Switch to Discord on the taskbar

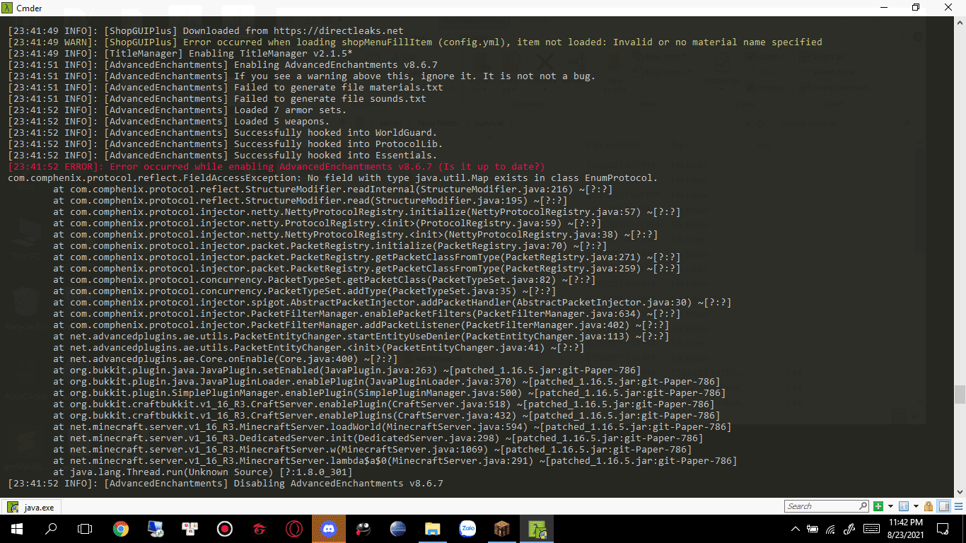tap(329, 528)
